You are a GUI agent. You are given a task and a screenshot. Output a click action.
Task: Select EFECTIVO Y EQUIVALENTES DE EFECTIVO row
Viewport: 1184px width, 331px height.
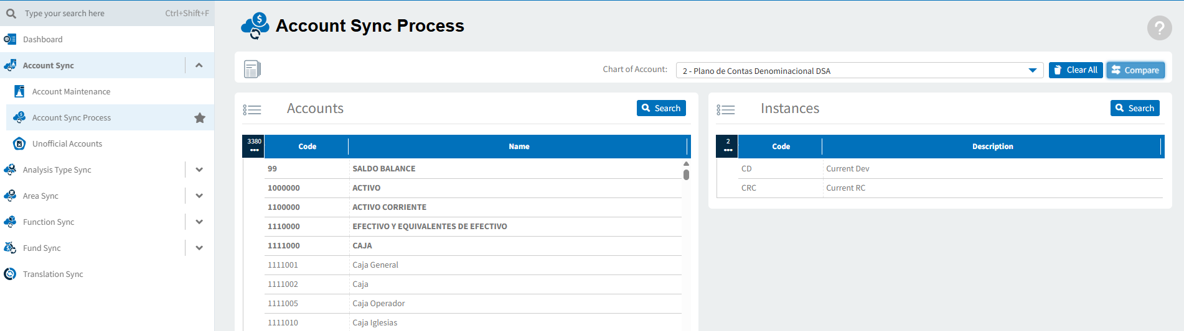click(473, 227)
